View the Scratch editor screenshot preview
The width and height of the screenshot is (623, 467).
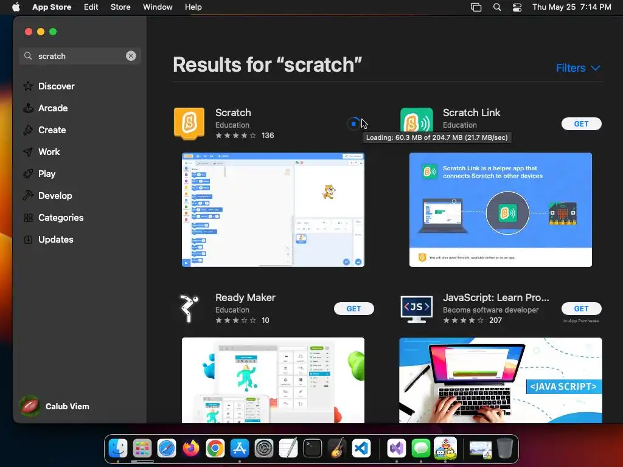273,210
